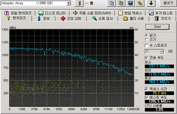Open the 정보 tab
Viewport: 177px width, 114px height.
[44, 18]
